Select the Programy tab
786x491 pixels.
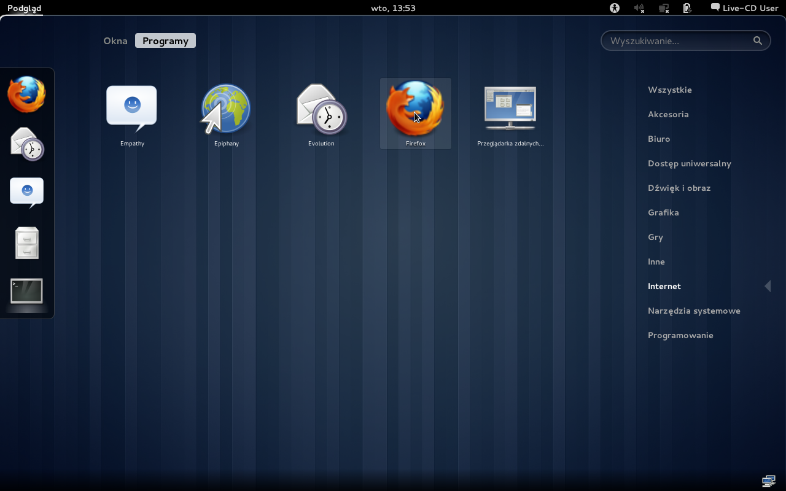pos(165,41)
